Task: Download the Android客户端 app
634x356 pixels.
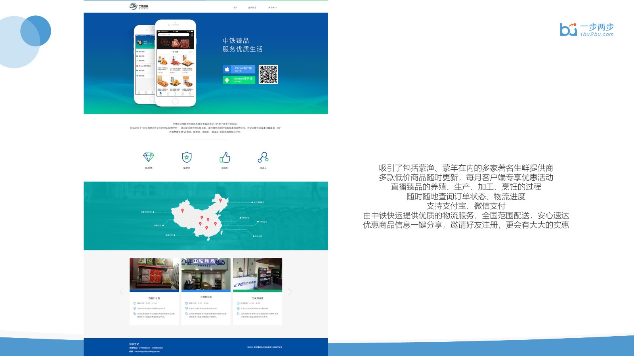Action: coord(239,80)
